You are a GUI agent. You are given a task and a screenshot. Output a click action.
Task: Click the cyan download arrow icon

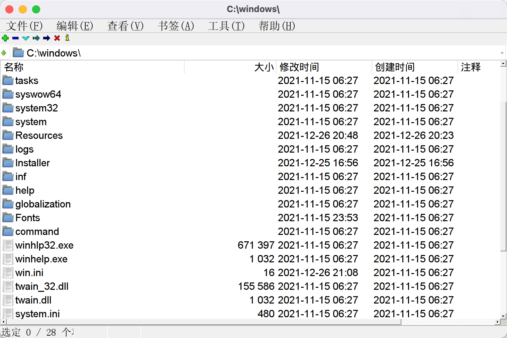26,38
